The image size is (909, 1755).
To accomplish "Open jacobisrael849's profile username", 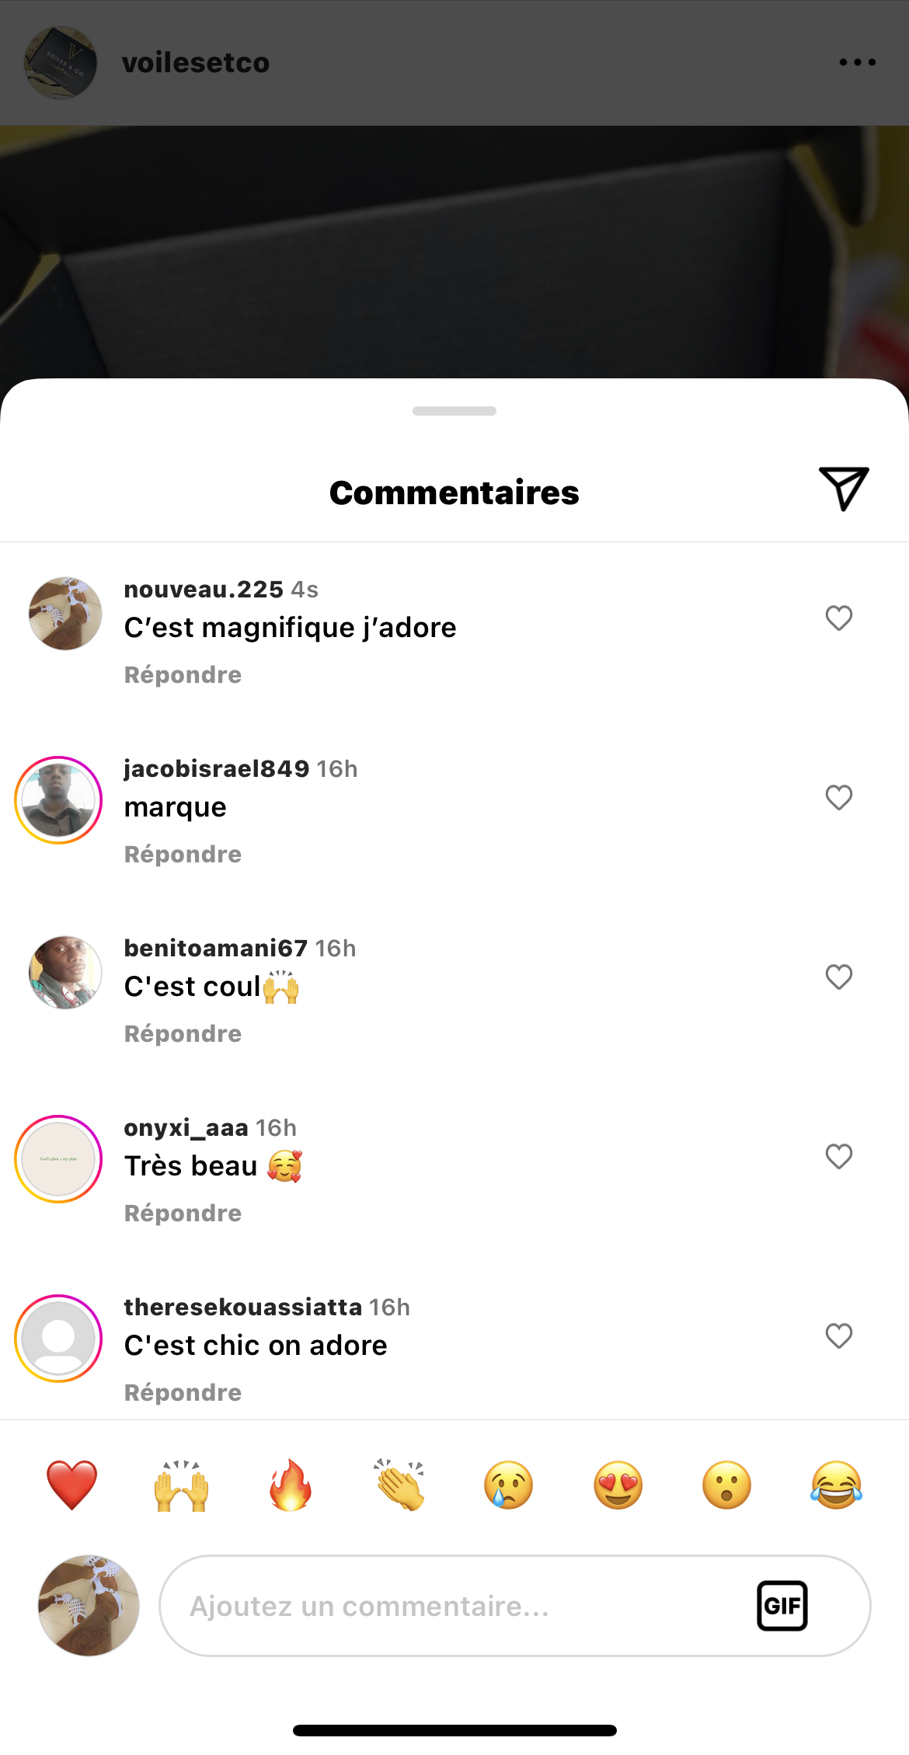I will [217, 768].
